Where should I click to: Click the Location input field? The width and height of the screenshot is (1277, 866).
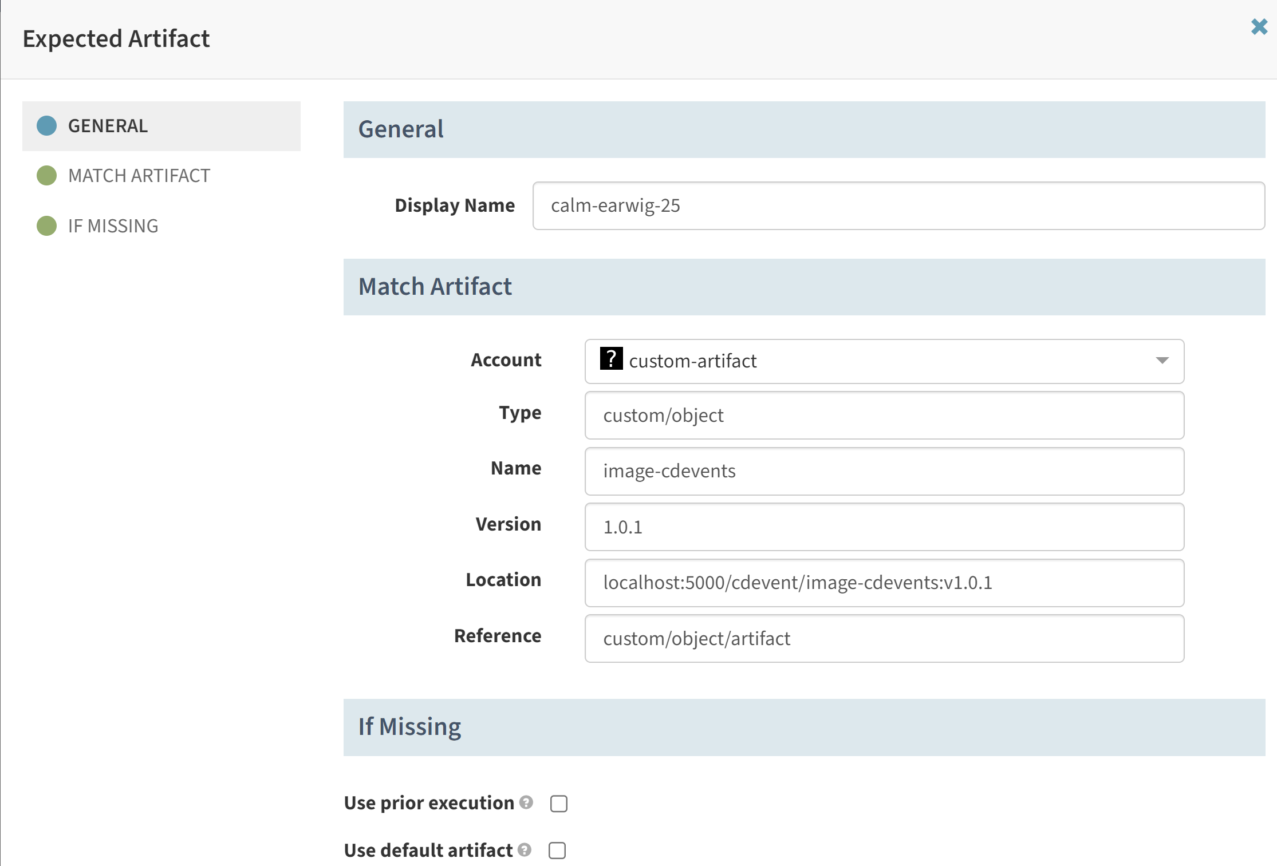point(884,583)
